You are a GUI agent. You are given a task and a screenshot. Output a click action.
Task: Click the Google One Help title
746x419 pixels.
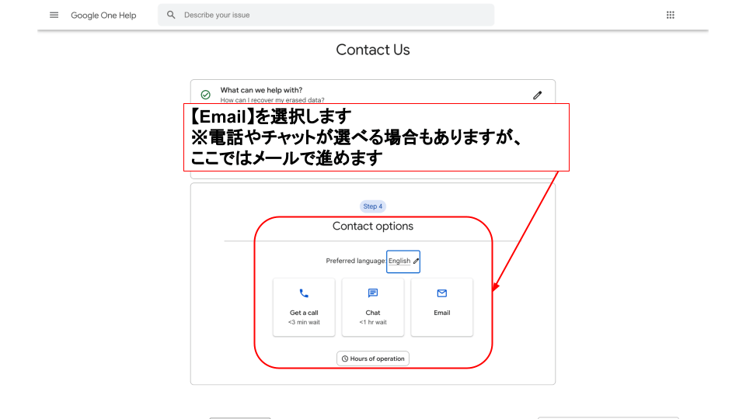coord(103,16)
